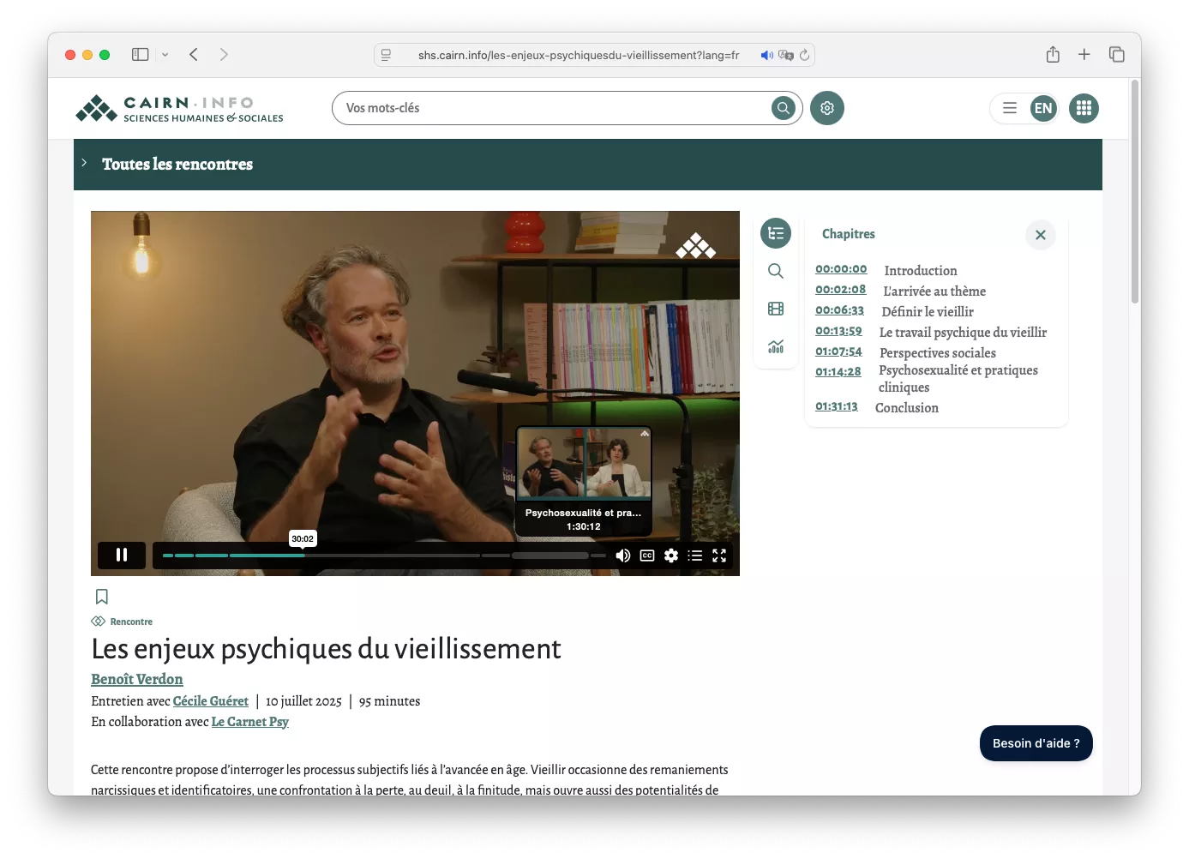
Task: Click the video progress bar
Action: click(x=384, y=556)
